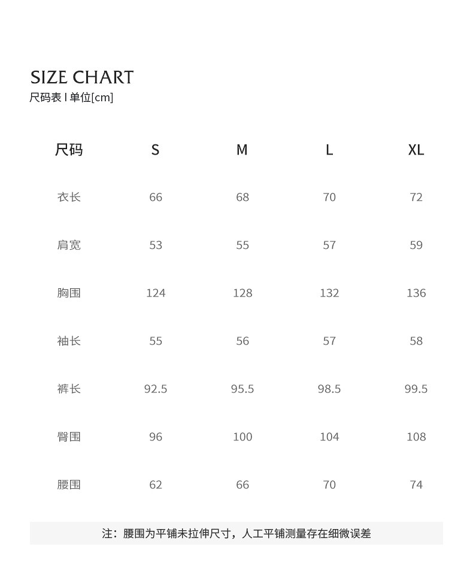Click the 裤长 row label
This screenshot has height=571, width=473.
pos(69,389)
